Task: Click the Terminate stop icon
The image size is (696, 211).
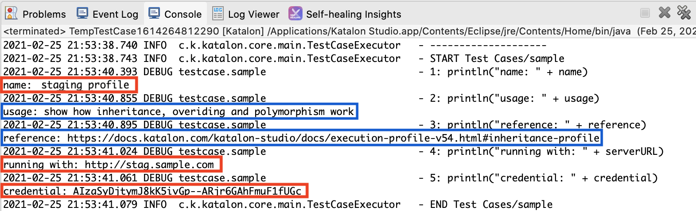Action: (x=645, y=13)
